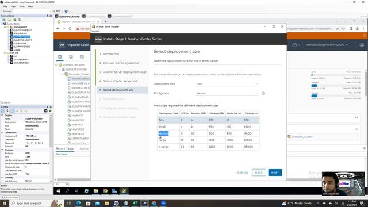Click browser reload icon in remote session
Viewport: 368px width, 207px height.
(70, 28)
